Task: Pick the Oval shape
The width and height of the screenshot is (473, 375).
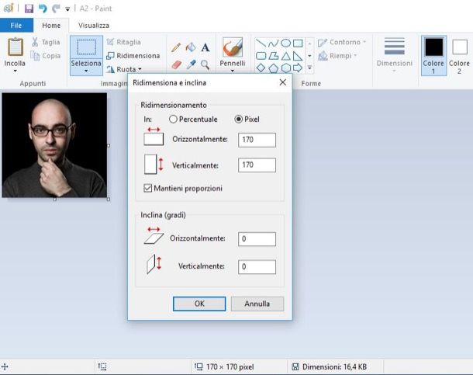Action: (x=285, y=43)
